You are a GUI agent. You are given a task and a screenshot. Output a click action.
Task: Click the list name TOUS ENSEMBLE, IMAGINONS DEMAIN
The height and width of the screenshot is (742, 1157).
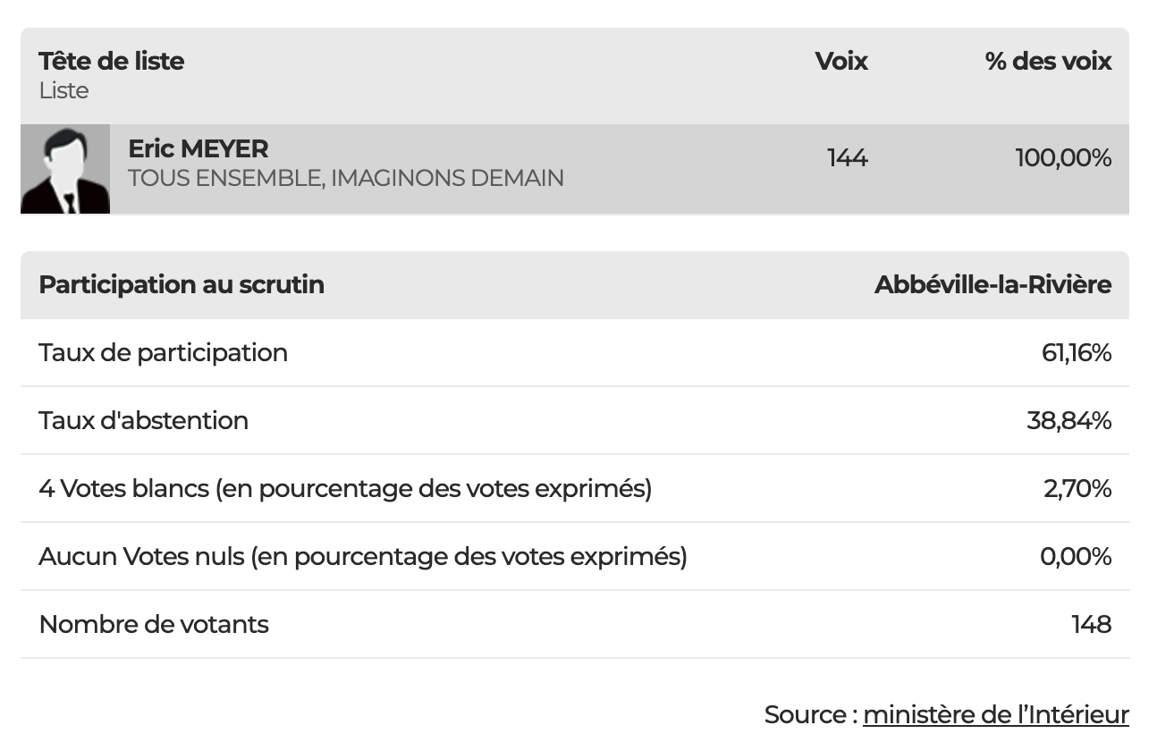pos(345,178)
